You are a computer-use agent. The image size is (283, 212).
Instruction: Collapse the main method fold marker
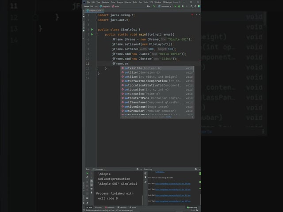97,34
